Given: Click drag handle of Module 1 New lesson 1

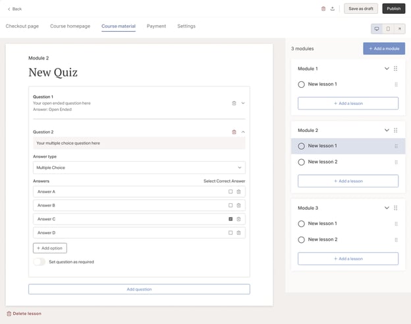Looking at the screenshot, I should pos(396,84).
